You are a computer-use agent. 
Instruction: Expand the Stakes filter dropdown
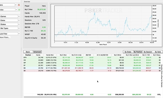click(x=19, y=24)
